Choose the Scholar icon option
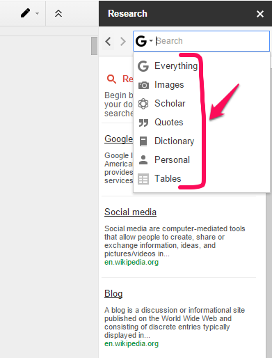The image size is (272, 358). [143, 104]
